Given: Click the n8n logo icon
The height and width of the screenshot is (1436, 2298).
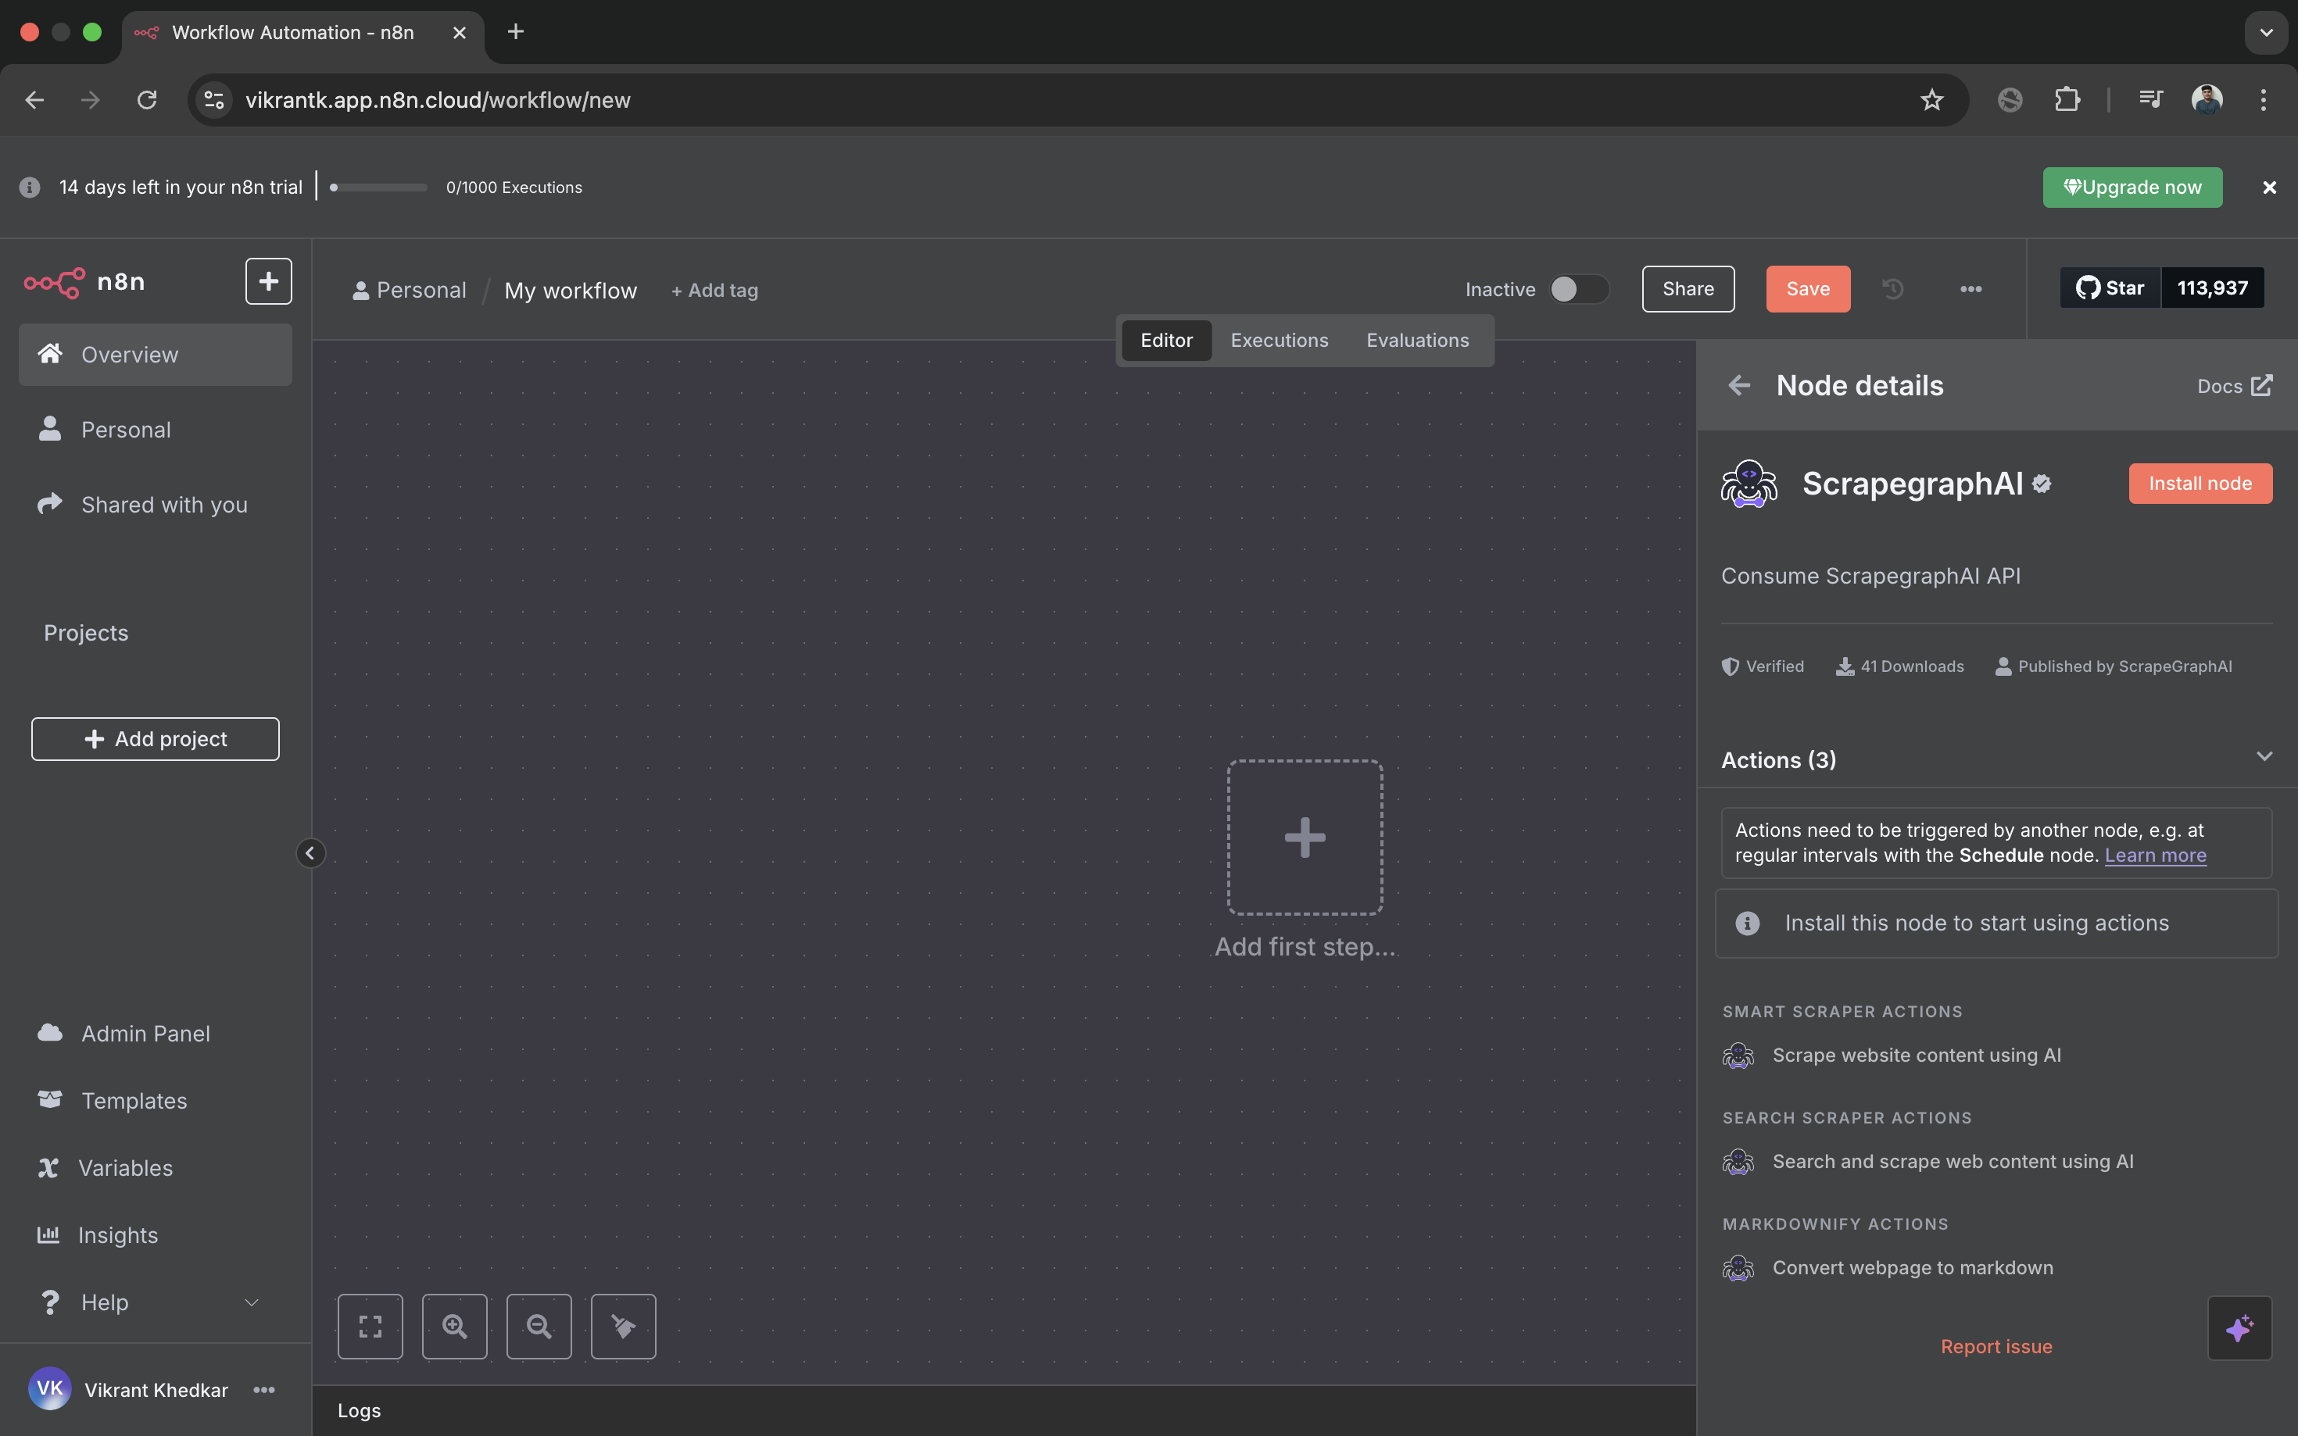Looking at the screenshot, I should (54, 282).
